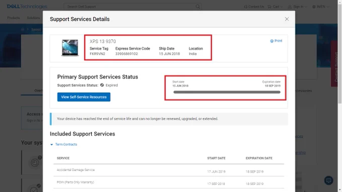Click the EXPIRATION DATE column header
The height and width of the screenshot is (192, 342).
259,158
